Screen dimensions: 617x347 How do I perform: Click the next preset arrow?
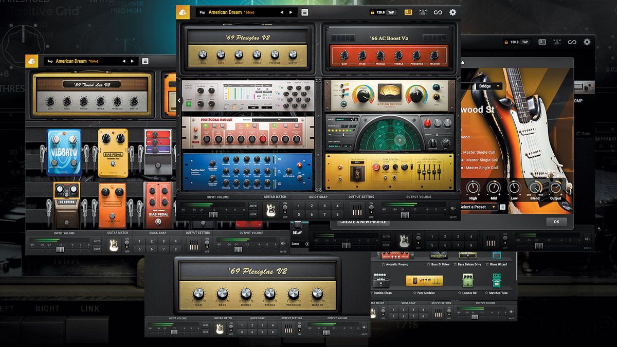290,11
